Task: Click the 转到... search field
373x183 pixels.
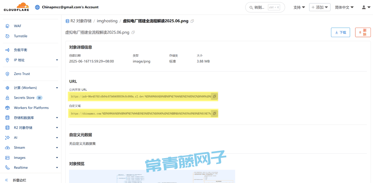Action: 265,7
